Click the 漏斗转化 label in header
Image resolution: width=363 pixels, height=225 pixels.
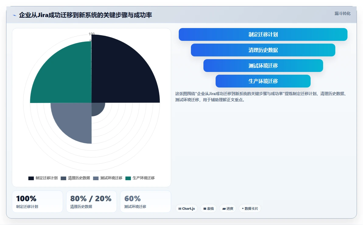tap(342, 13)
